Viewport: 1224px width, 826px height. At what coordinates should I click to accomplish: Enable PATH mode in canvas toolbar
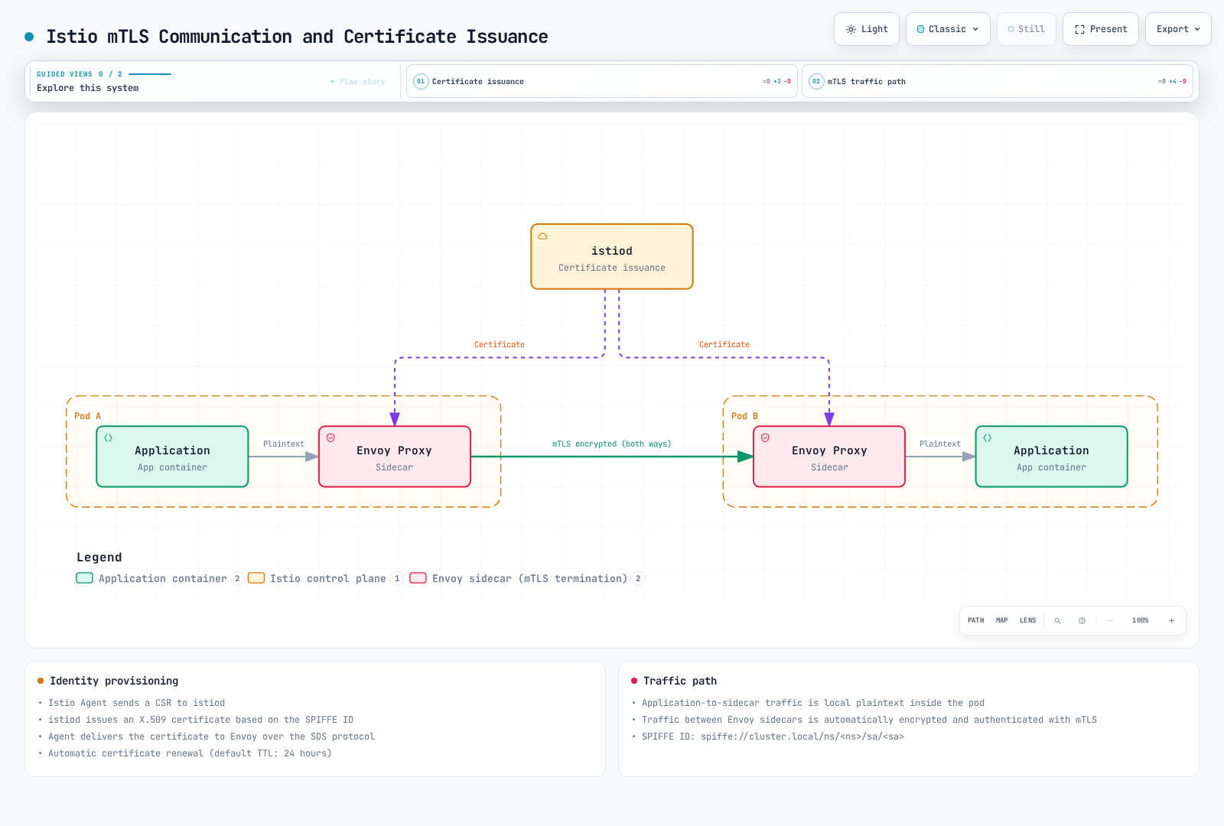pos(976,620)
